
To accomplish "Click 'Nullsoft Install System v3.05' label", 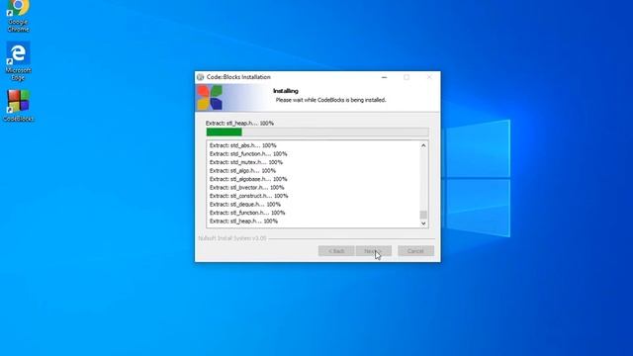I will [x=232, y=238].
